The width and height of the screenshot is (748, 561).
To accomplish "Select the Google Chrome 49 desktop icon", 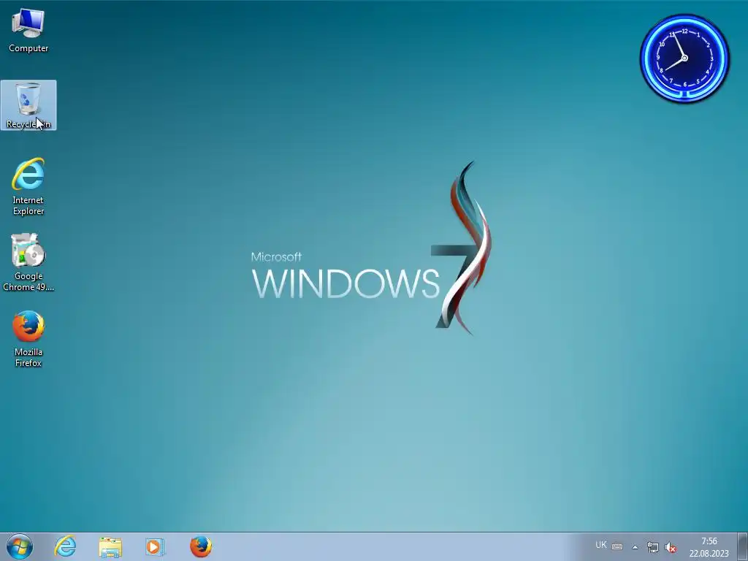I will 28,262.
